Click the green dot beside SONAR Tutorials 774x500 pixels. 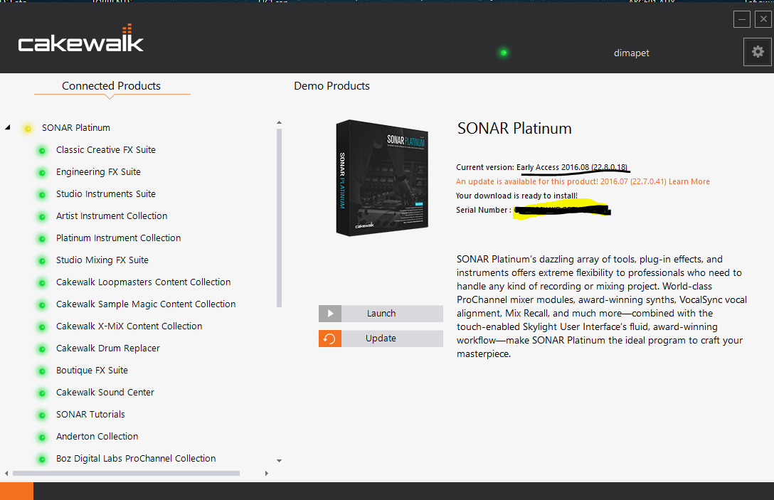coord(43,415)
